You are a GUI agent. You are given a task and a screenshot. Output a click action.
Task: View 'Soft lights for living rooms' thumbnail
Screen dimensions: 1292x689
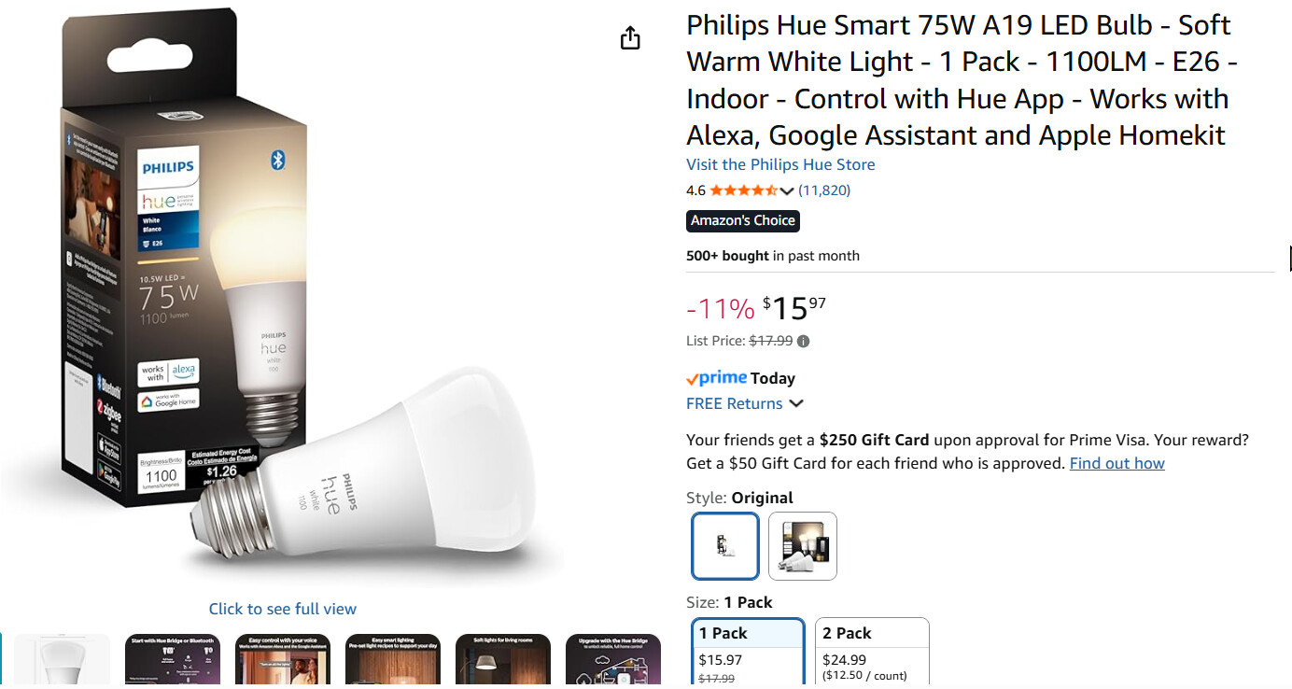[x=502, y=661]
